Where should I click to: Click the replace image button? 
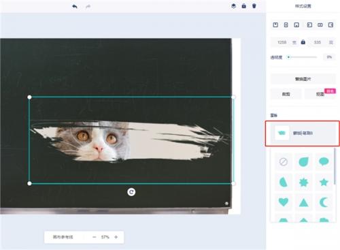pos(303,79)
